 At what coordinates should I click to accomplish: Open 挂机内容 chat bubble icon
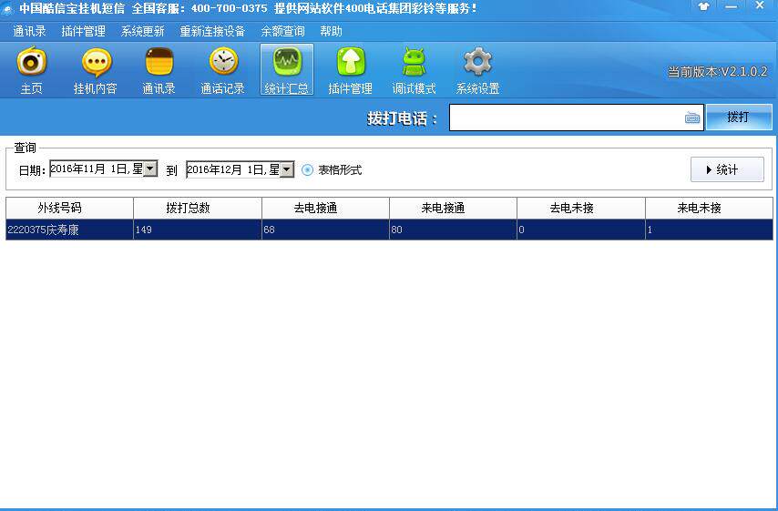point(96,70)
